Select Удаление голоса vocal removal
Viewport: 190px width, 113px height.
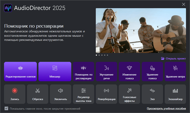152,71
